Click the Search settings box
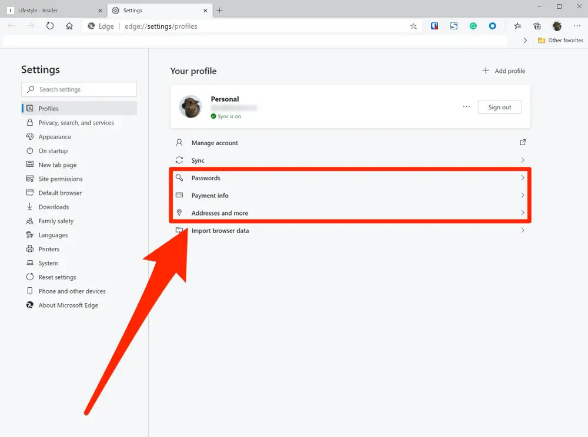Image resolution: width=588 pixels, height=437 pixels. [79, 89]
